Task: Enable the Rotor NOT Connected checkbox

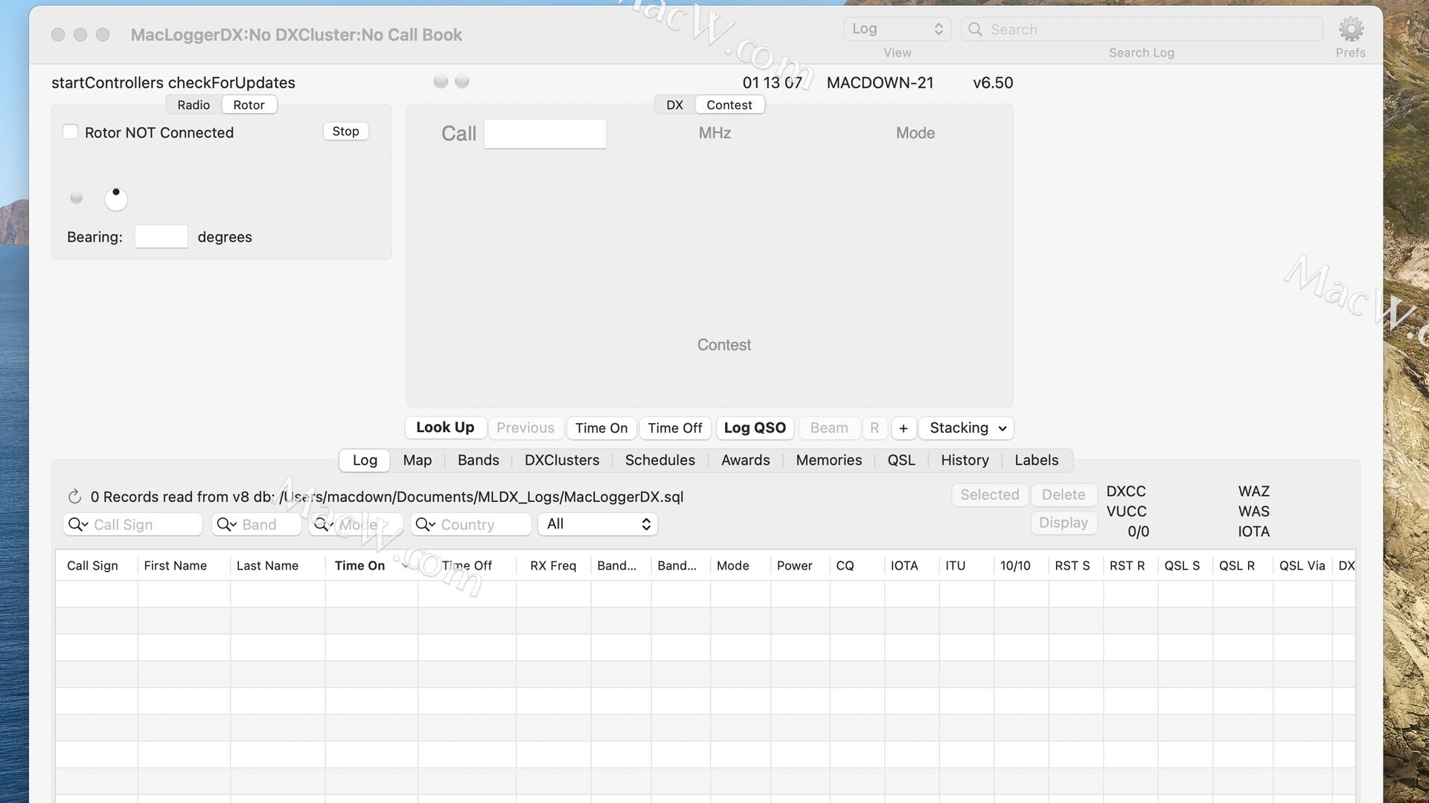Action: pos(71,132)
